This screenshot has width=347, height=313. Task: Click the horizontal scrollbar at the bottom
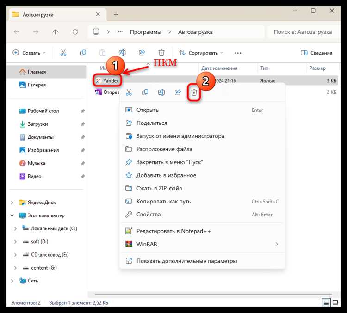[213, 295]
